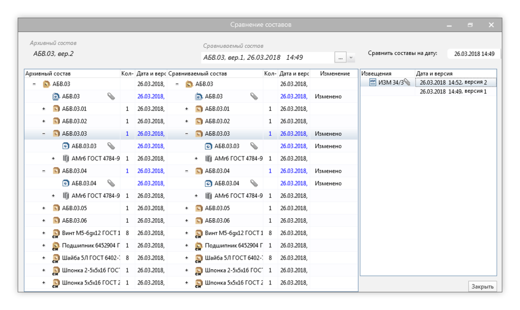
Task: Expand АБВ.03.01 node in compared tree
Action: click(x=187, y=109)
